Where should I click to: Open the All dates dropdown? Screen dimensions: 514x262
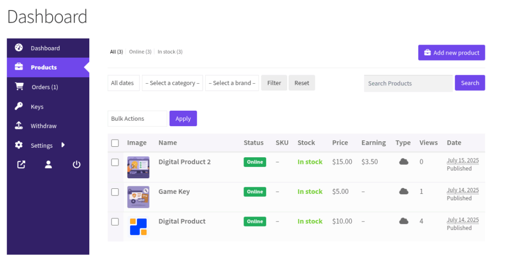click(123, 83)
